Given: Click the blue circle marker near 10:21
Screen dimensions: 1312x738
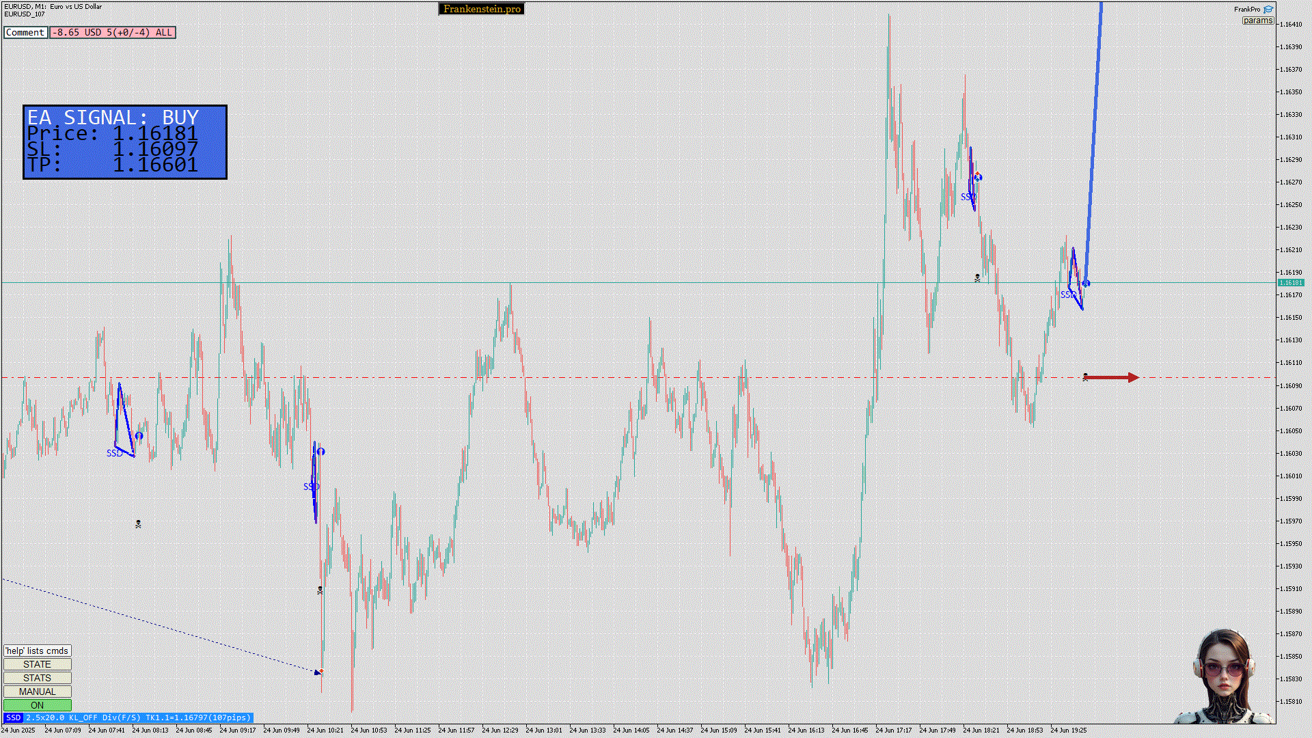Looking at the screenshot, I should pyautogui.click(x=320, y=452).
